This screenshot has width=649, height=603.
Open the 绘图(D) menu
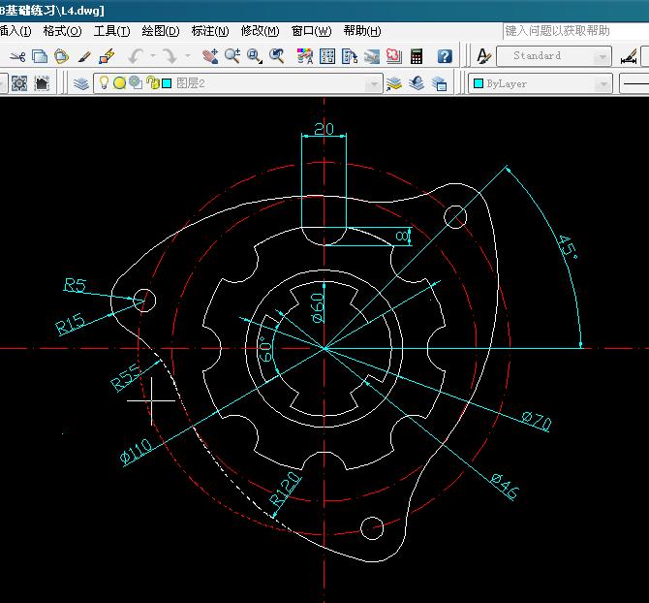(161, 31)
